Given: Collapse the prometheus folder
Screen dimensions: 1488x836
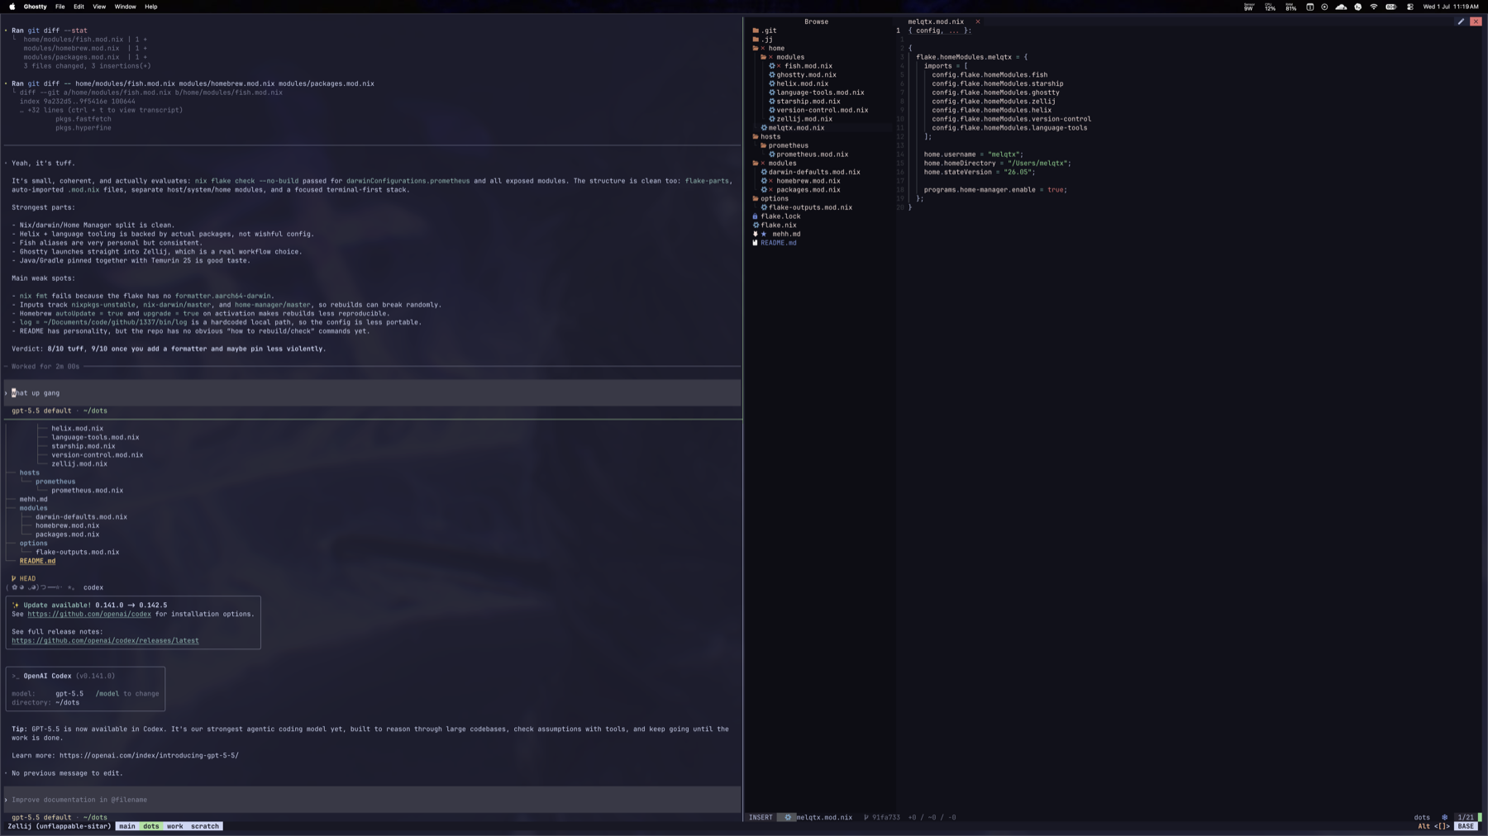Looking at the screenshot, I should [784, 145].
